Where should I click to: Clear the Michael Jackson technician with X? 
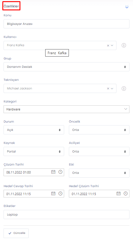click(x=108, y=89)
